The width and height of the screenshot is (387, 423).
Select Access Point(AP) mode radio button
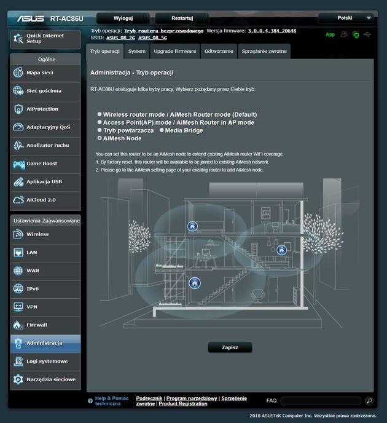tap(100, 122)
